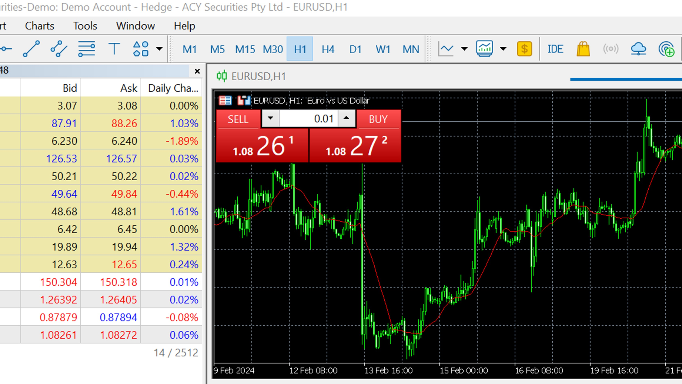Select the equidistant channel tool
Image resolution: width=682 pixels, height=384 pixels.
[x=59, y=49]
